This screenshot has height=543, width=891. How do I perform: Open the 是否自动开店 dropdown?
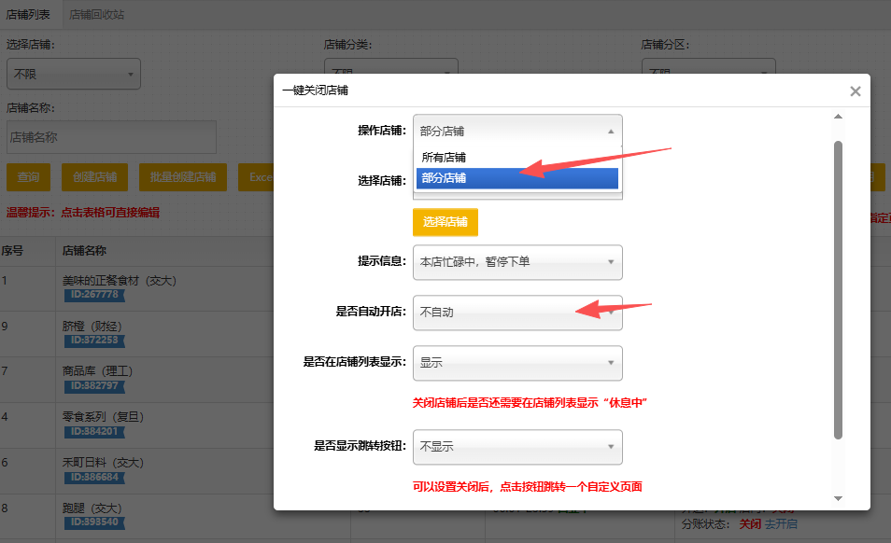[516, 313]
